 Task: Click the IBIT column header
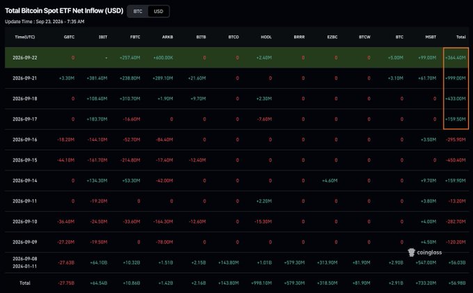click(x=103, y=37)
